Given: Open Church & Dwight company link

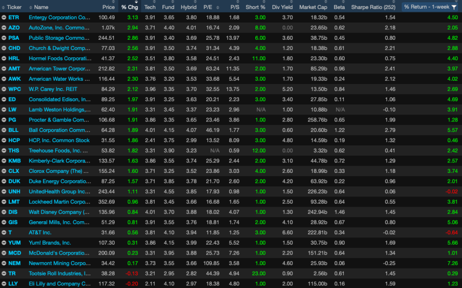Looking at the screenshot, I should [60, 48].
